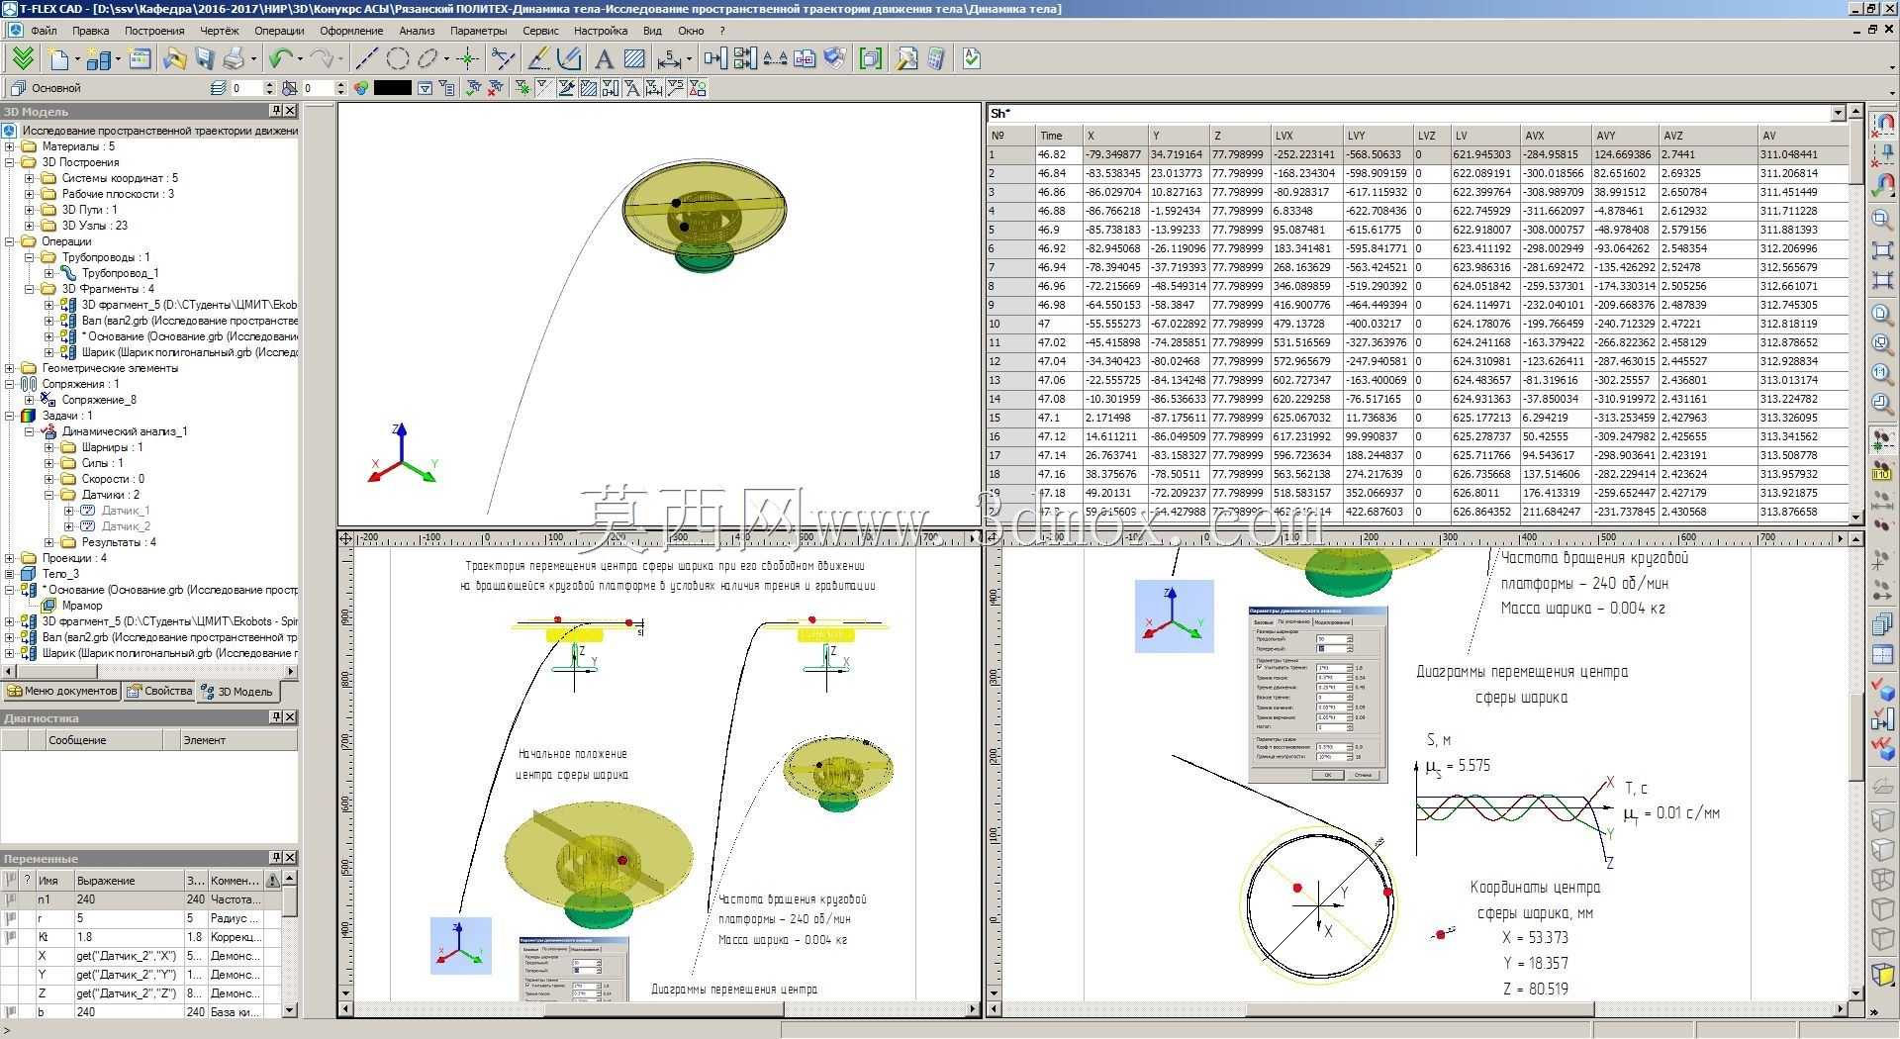Select Сопряжение_8 in the model tree

coord(99,400)
